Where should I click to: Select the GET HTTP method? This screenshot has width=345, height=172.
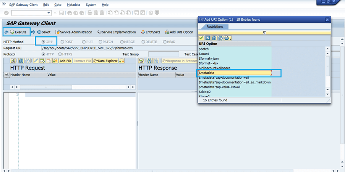click(x=43, y=42)
